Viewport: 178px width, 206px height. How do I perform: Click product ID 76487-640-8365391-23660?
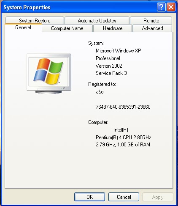point(123,107)
